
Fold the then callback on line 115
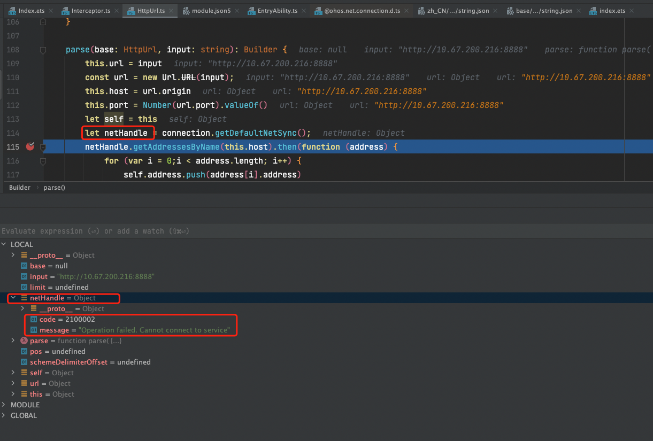coord(43,146)
